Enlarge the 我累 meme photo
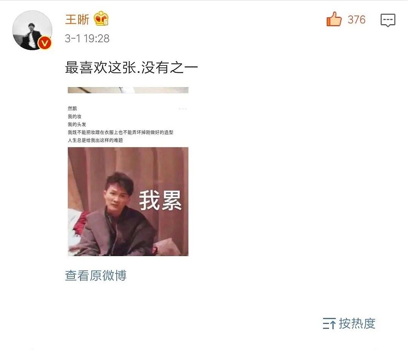This screenshot has height=350, width=408. 128,202
